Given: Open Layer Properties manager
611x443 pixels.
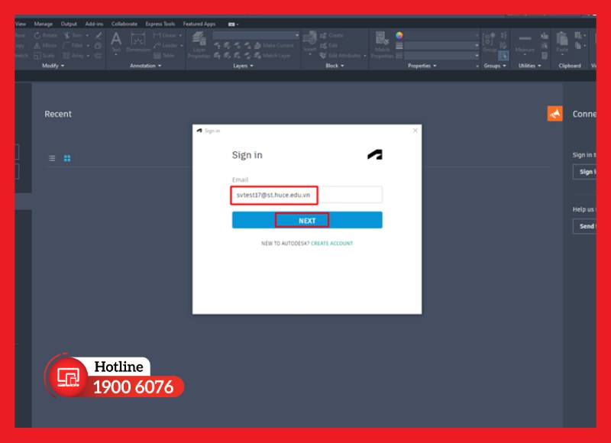Looking at the screenshot, I should [199, 45].
